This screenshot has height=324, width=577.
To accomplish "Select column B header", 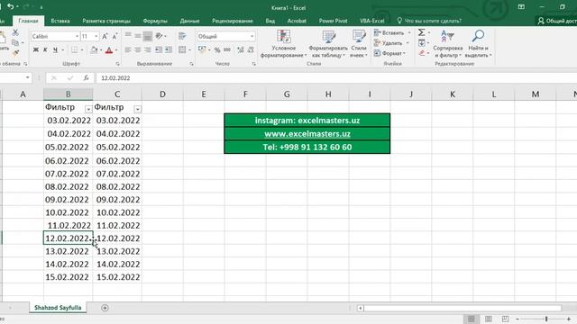I will pyautogui.click(x=69, y=94).
